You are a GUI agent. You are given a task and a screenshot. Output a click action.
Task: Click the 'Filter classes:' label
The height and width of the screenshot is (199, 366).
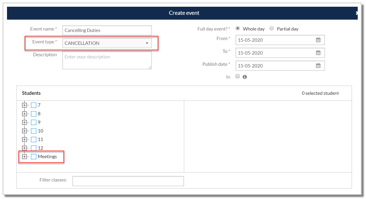[x=53, y=180]
